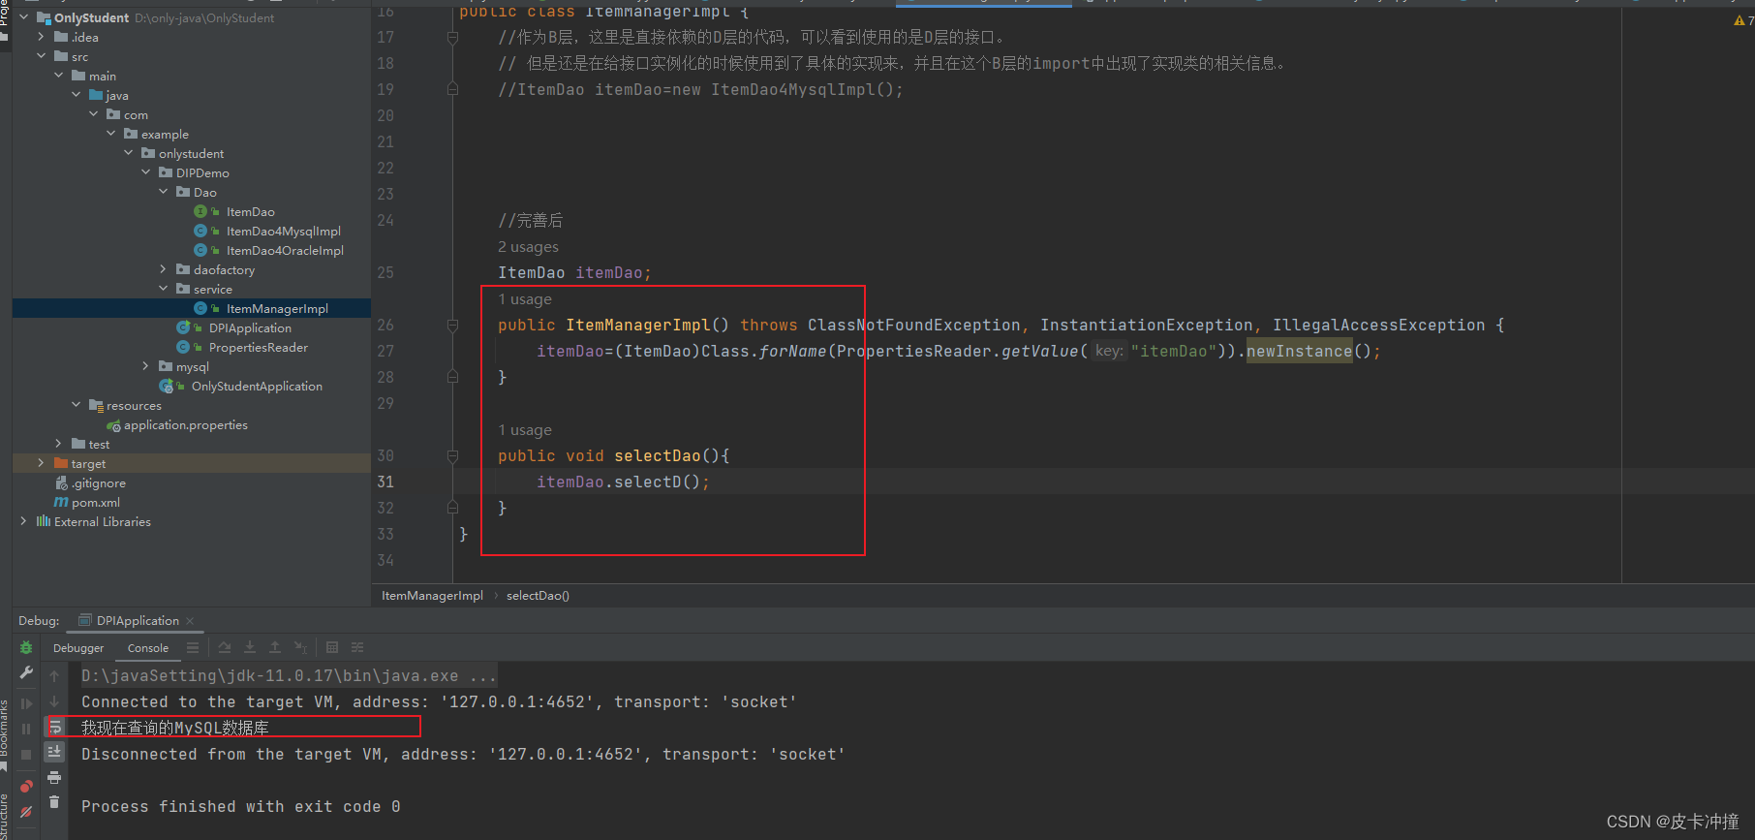The height and width of the screenshot is (840, 1755).
Task: Click line number 31 in gutter
Action: pos(385,482)
